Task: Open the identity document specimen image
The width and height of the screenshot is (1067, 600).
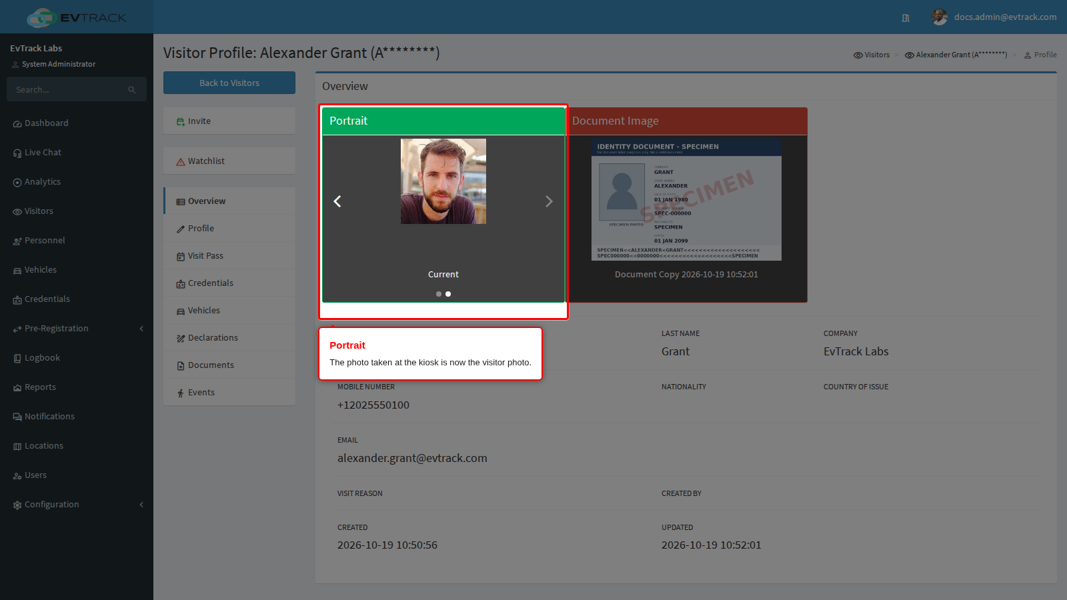Action: 686,199
